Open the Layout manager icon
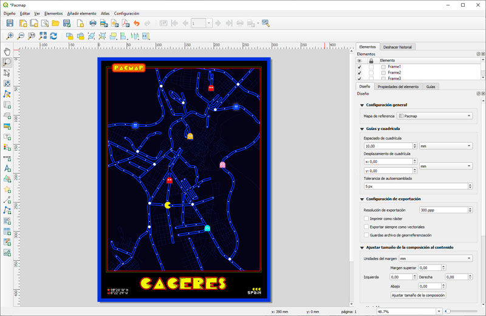The image size is (486, 316). pos(44,23)
